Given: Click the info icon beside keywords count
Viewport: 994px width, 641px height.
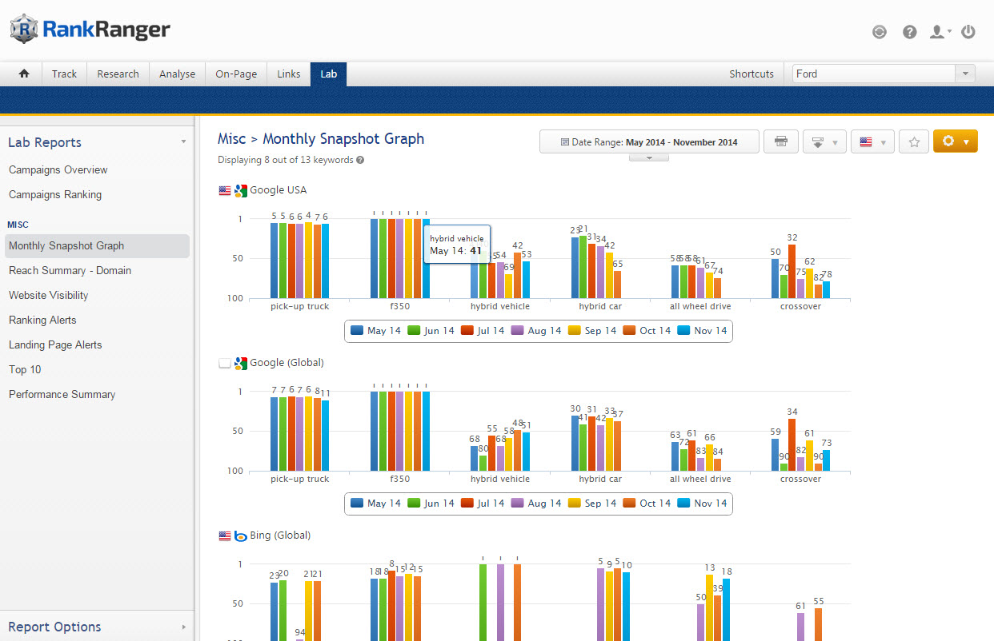Looking at the screenshot, I should pyautogui.click(x=360, y=160).
